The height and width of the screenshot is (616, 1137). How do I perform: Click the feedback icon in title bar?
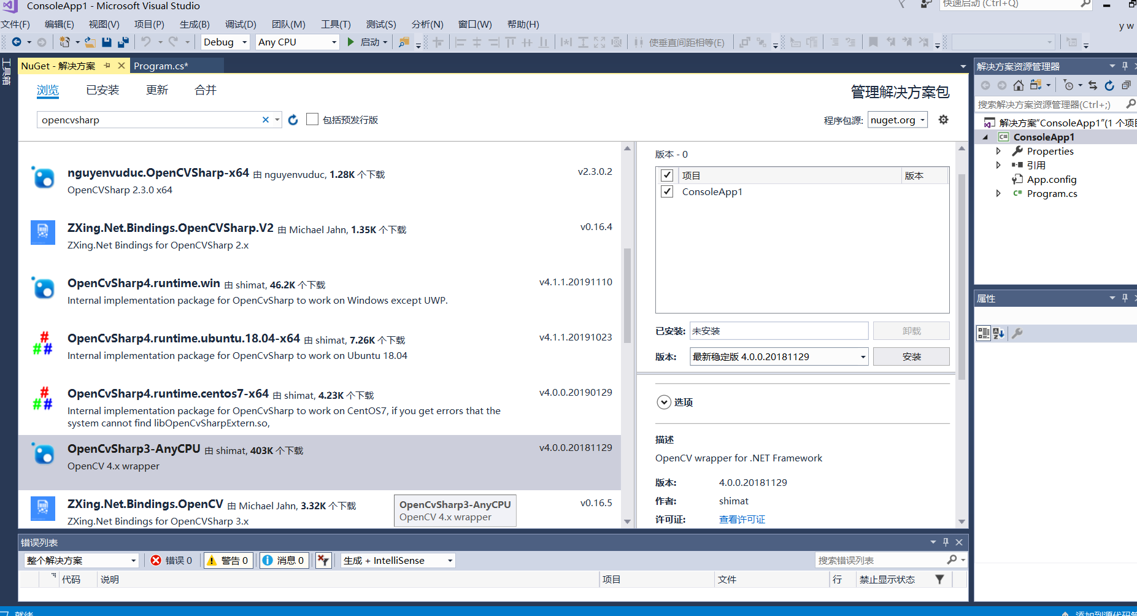[x=926, y=4]
